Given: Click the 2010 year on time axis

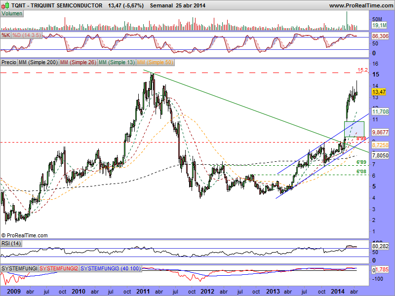Looking at the screenshot, I should coord(79,292).
